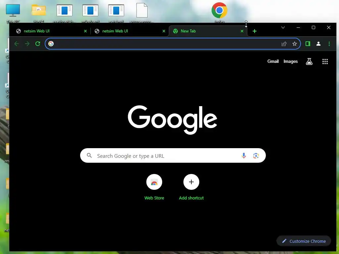Click the back navigation arrow
This screenshot has height=254, width=339.
click(17, 44)
